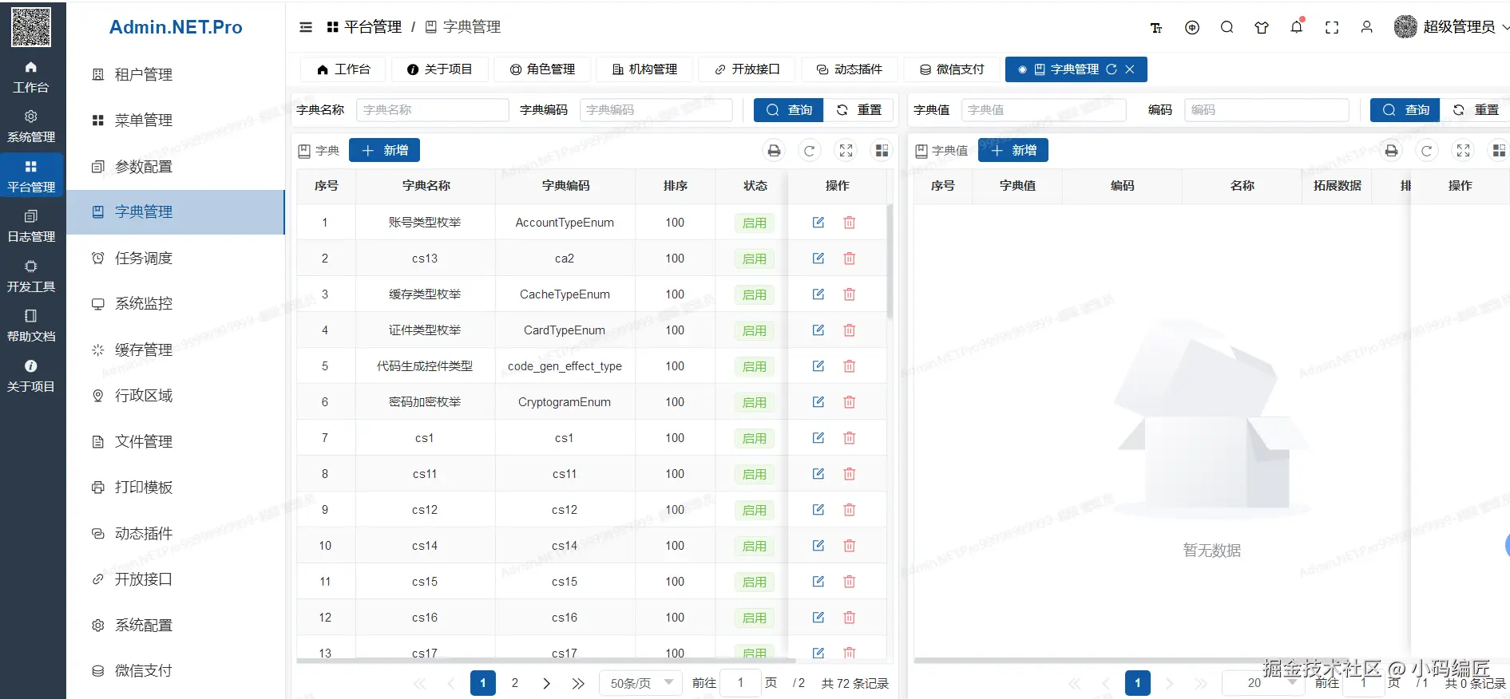Go to page 2 of dictionary list
This screenshot has height=699, width=1510.
point(515,683)
